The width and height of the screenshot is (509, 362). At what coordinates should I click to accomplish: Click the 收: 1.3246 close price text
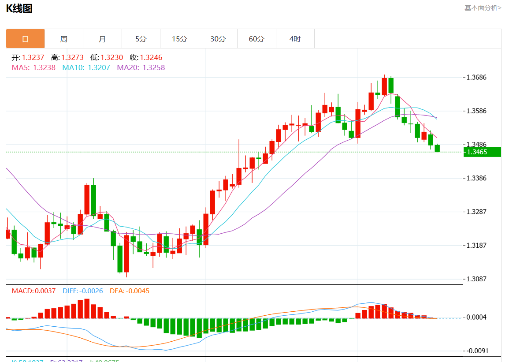tap(146, 57)
